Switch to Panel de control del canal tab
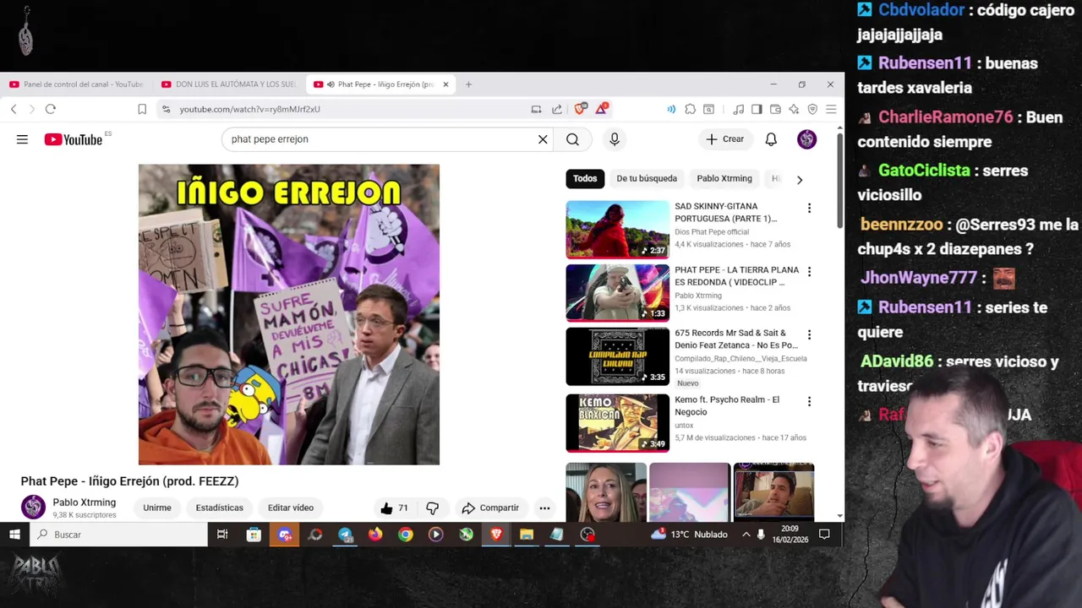The height and width of the screenshot is (608, 1082). pyautogui.click(x=78, y=84)
